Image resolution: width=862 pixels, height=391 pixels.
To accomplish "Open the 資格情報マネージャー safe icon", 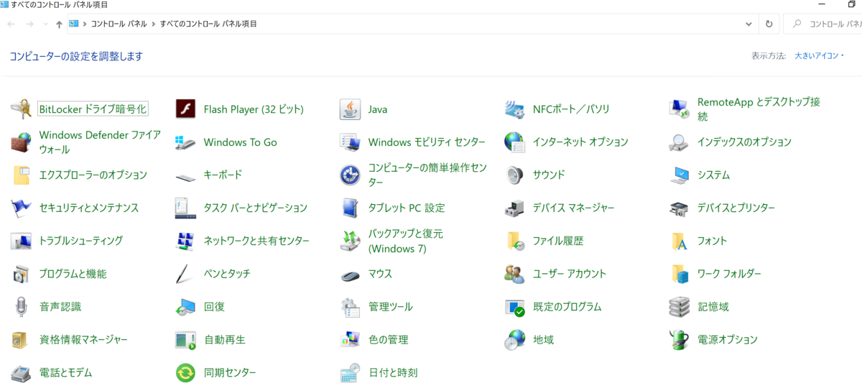I will click(x=21, y=339).
